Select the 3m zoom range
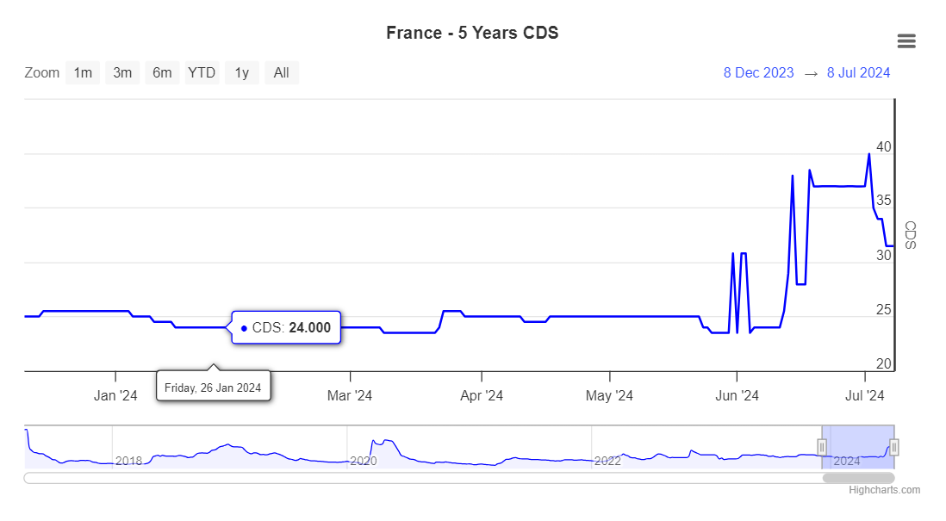The image size is (946, 521). (122, 72)
